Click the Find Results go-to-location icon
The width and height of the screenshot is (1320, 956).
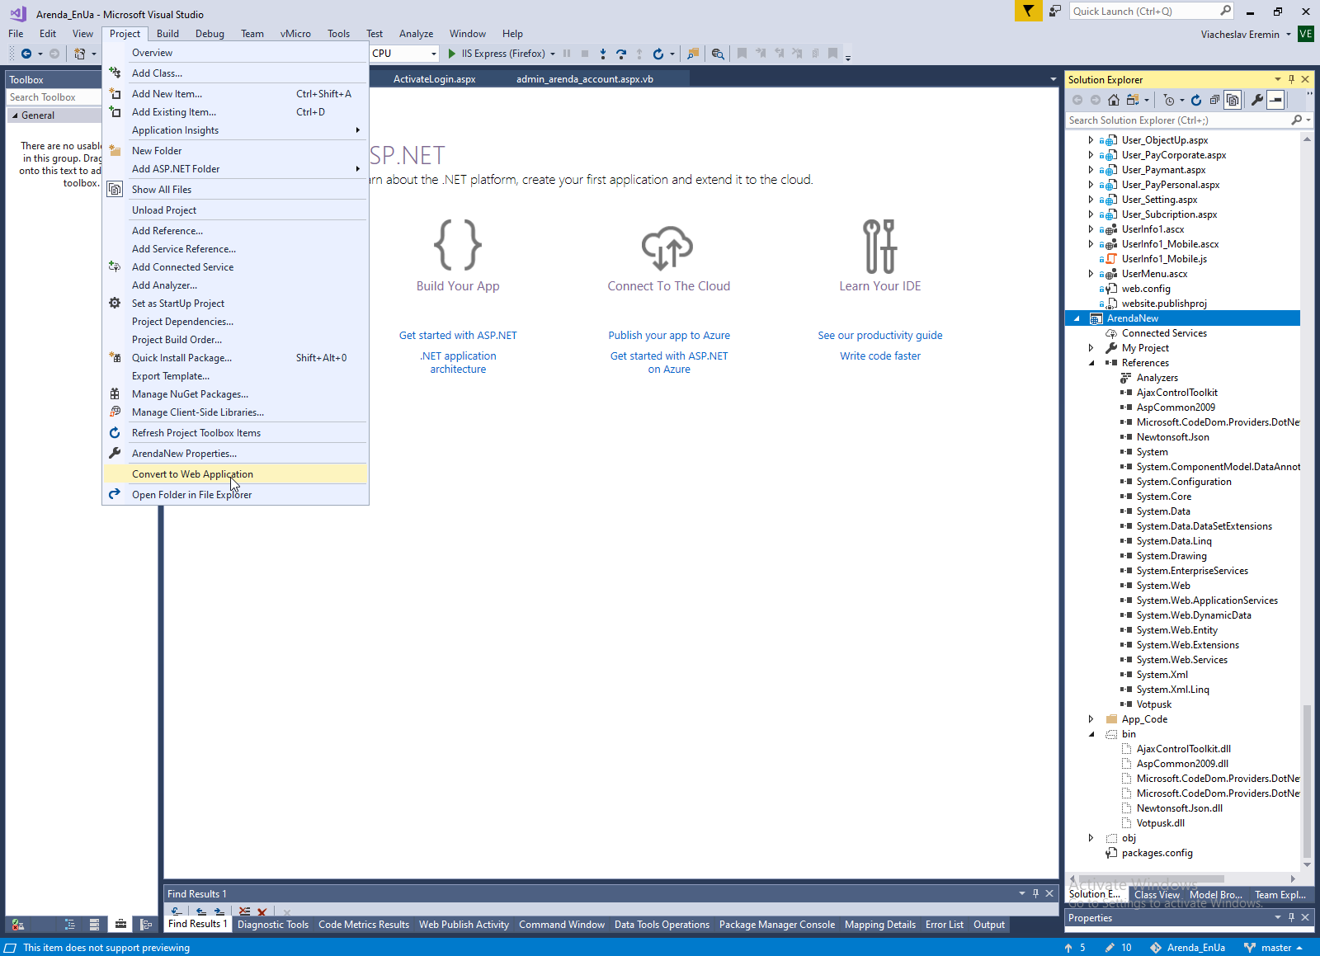[177, 911]
